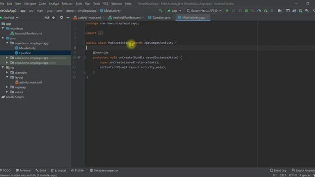Click the Debug app bug icon
This screenshot has width=315, height=177.
coord(246,11)
